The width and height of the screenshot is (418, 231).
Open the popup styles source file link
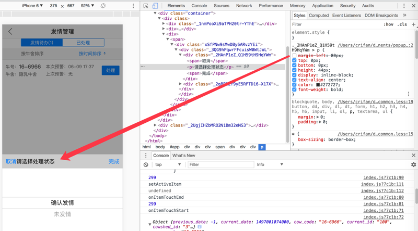tap(375, 45)
